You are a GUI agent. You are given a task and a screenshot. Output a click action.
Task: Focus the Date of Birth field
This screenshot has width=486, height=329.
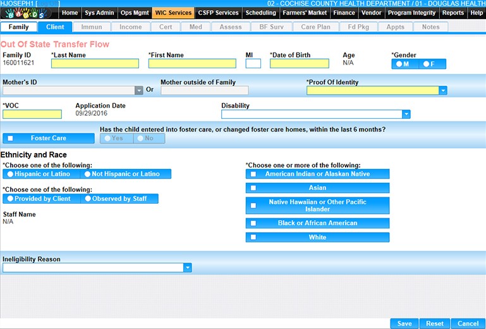click(x=299, y=63)
